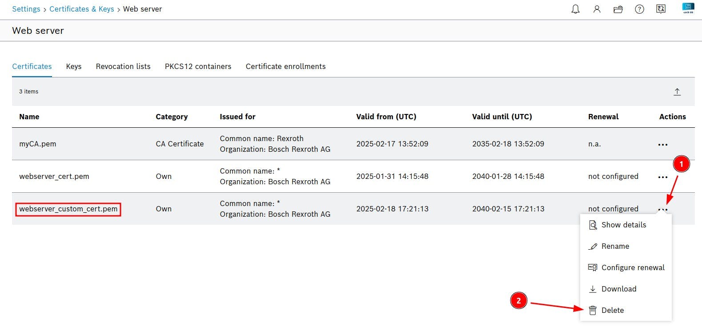
Task: Switch to PKCS12 containers tab
Action: 198,66
